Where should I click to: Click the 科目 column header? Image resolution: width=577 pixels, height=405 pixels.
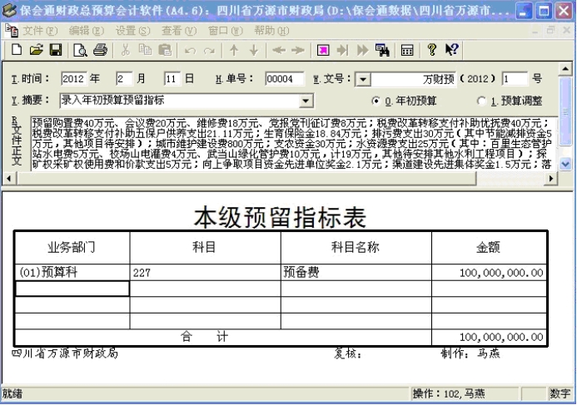[204, 247]
